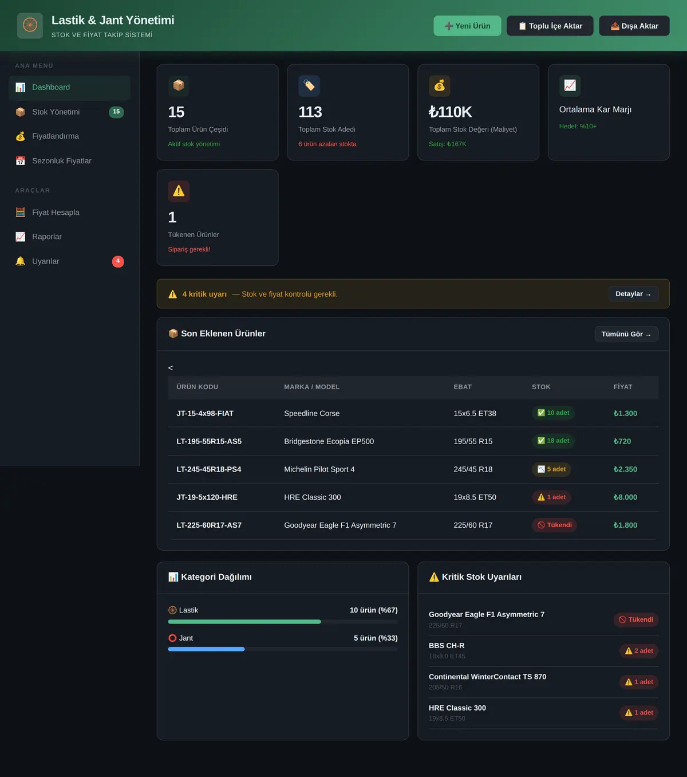The width and height of the screenshot is (687, 777).
Task: Open Fiyat Hesapla tool
Action: 70,212
